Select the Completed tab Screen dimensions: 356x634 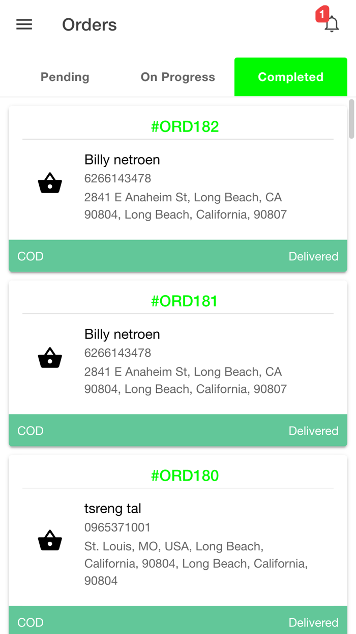pyautogui.click(x=290, y=77)
